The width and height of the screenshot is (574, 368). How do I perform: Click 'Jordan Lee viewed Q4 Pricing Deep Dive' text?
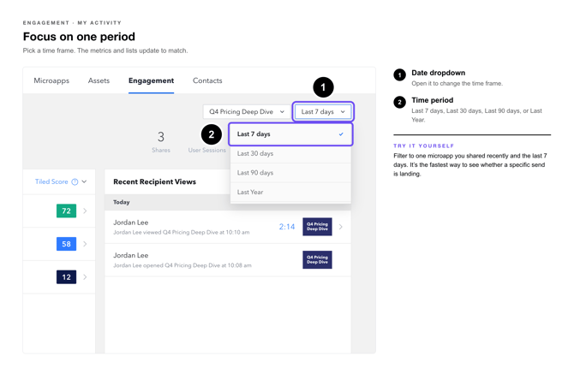click(182, 232)
